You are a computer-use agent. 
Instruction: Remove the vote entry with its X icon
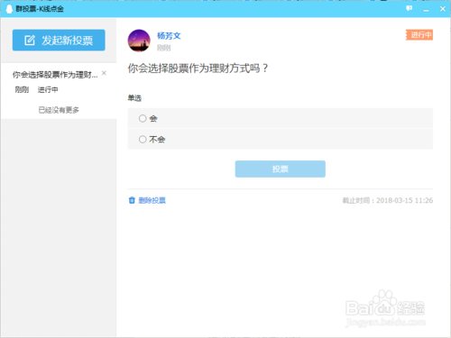[104, 73]
